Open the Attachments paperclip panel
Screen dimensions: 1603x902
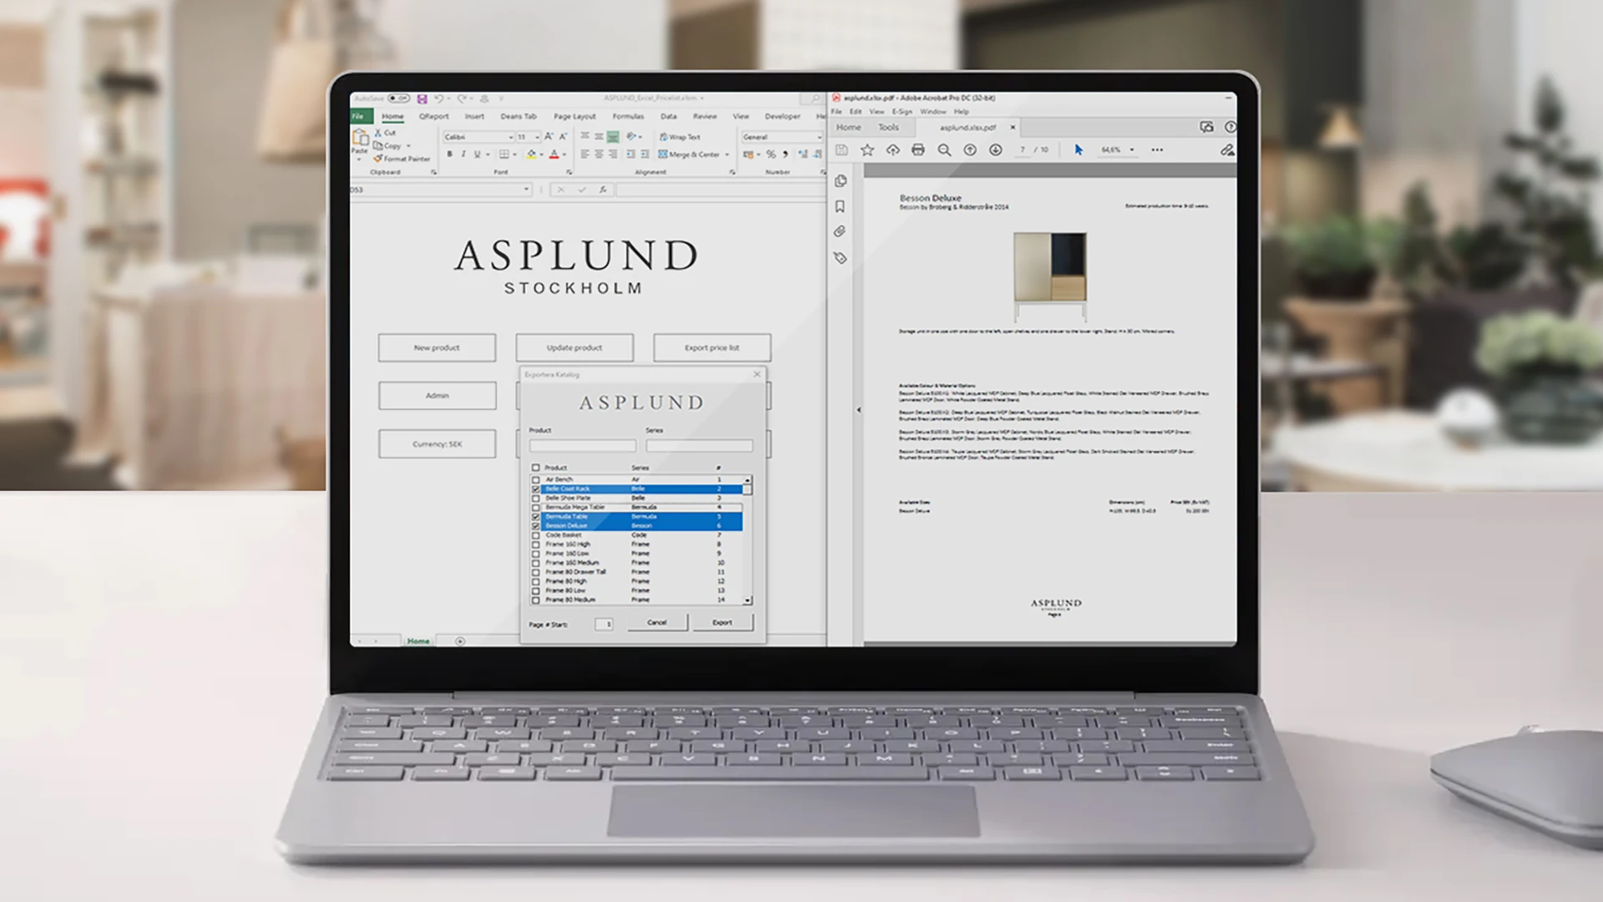click(840, 231)
